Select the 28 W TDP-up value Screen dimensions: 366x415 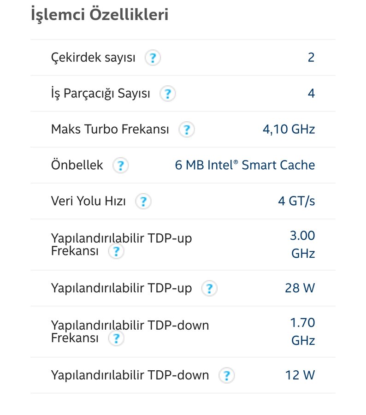coord(300,289)
